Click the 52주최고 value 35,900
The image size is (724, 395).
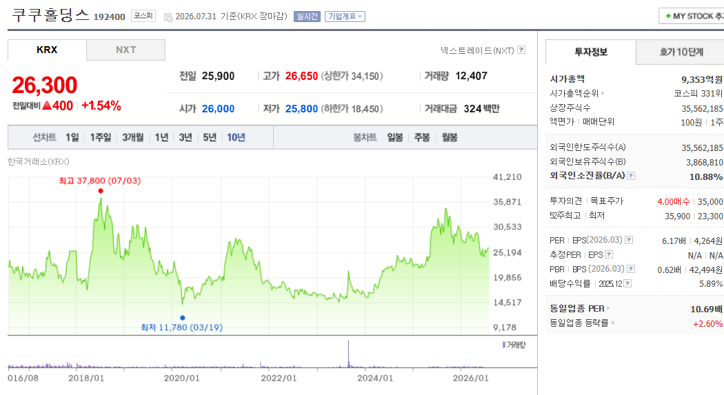[x=677, y=216]
